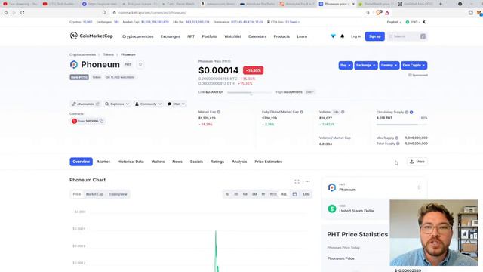Go back in browser history

point(6,13)
